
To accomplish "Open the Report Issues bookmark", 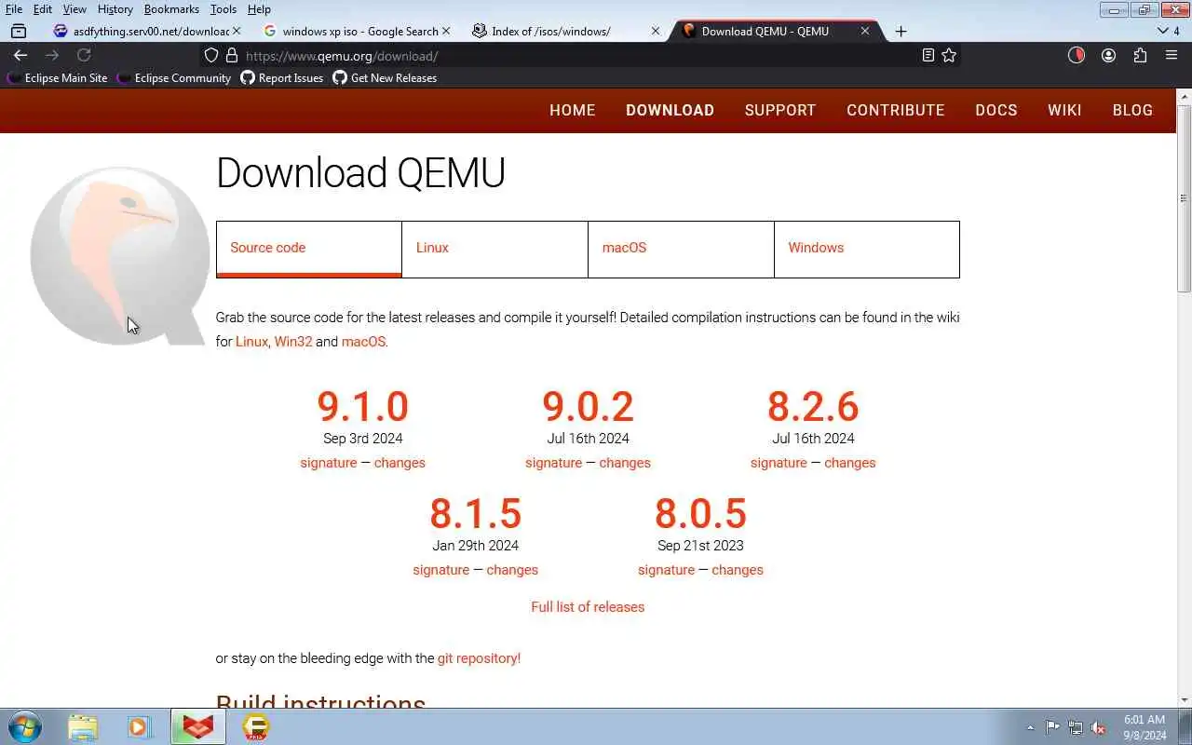I will [x=282, y=78].
